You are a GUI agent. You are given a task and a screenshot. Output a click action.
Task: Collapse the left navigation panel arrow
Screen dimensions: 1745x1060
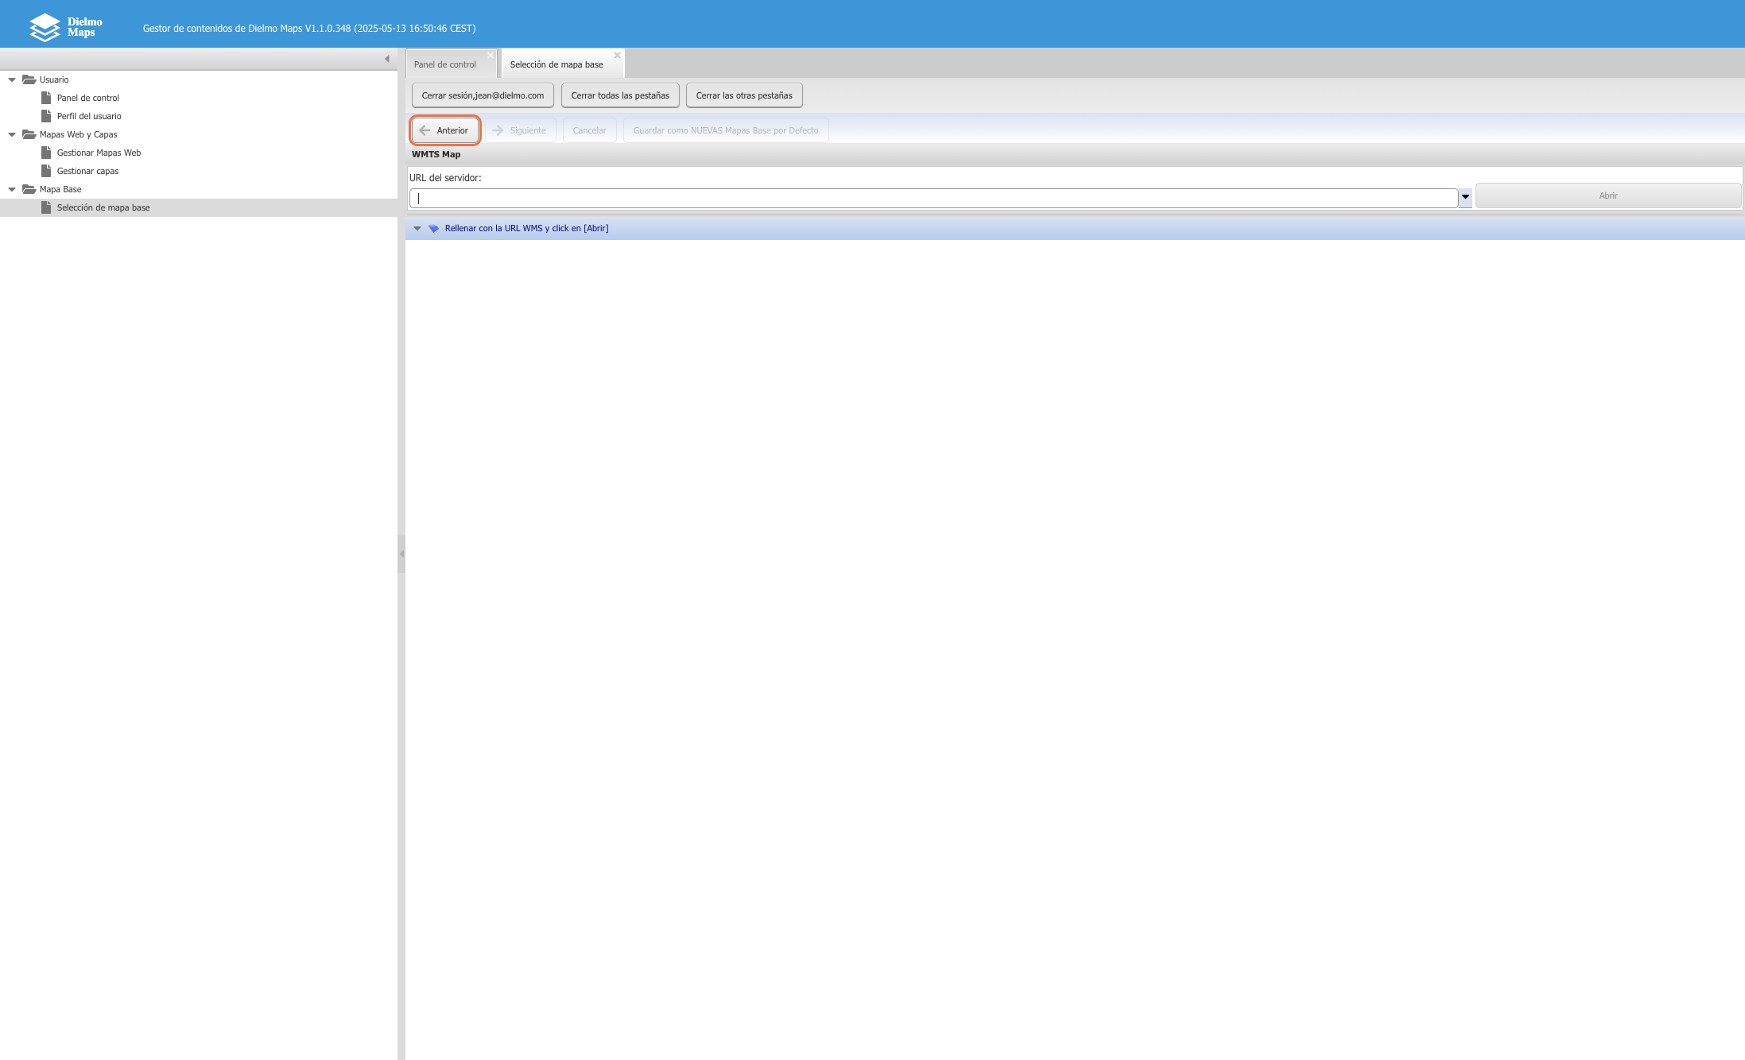pyautogui.click(x=387, y=59)
